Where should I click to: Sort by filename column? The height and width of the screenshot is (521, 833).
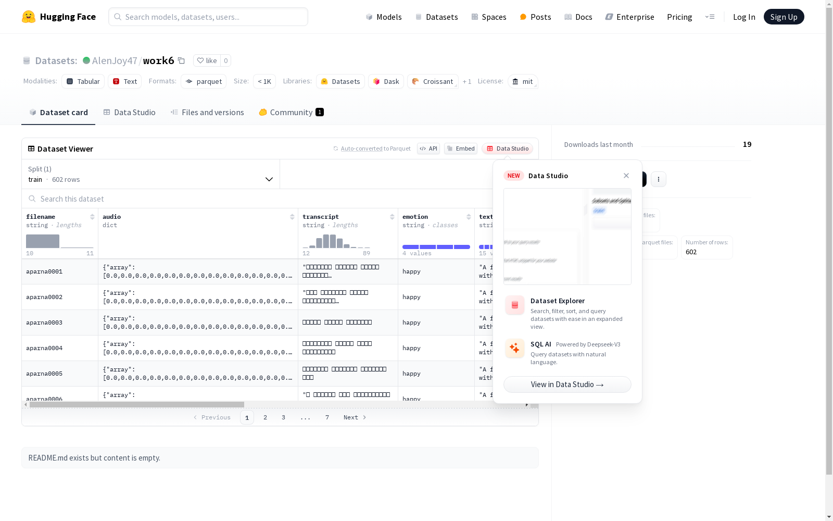[92, 217]
